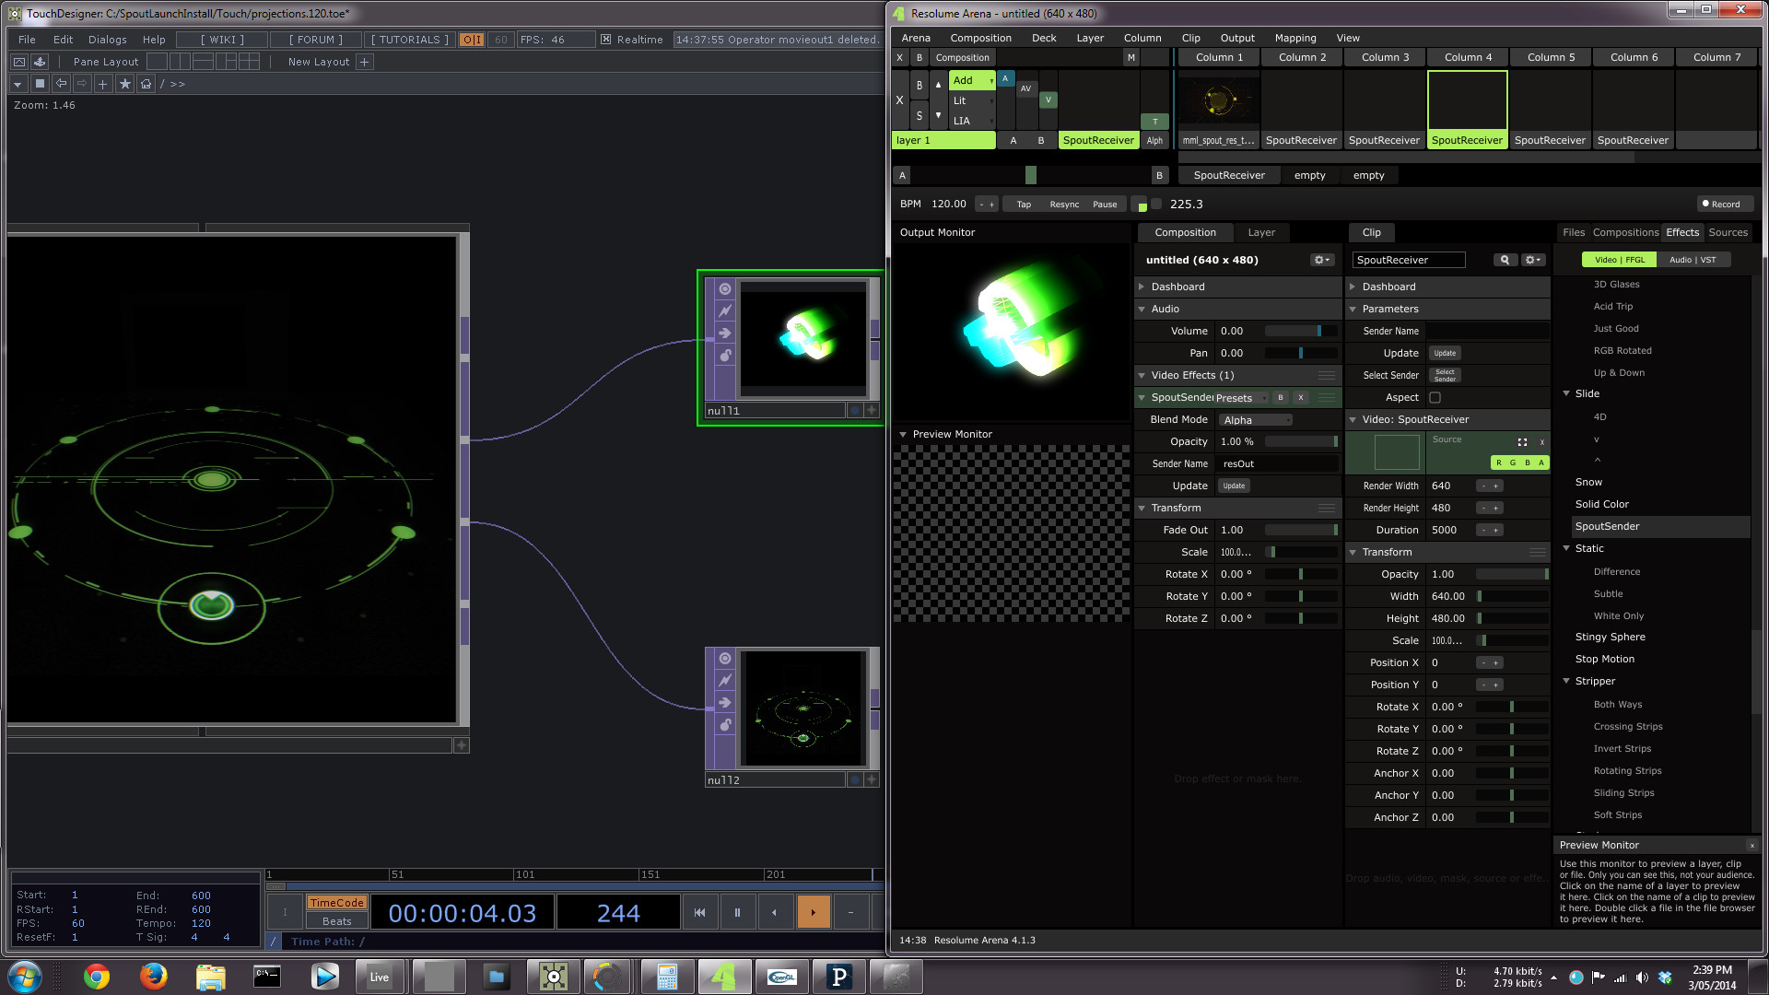
Task: Collapse the Video Effects (1) section
Action: point(1142,375)
